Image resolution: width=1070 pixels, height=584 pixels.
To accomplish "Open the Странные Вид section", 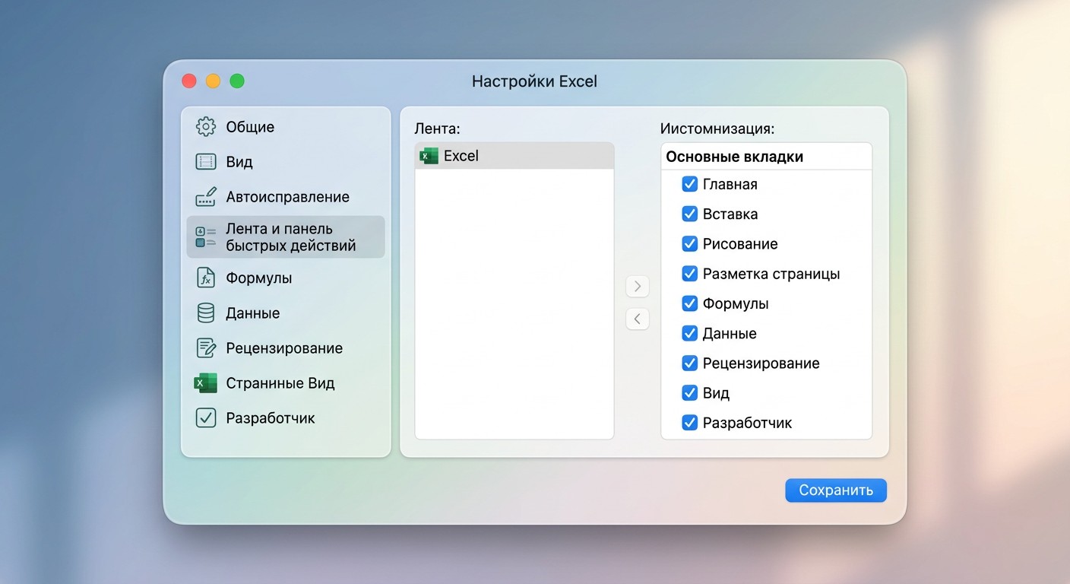I will tap(286, 382).
